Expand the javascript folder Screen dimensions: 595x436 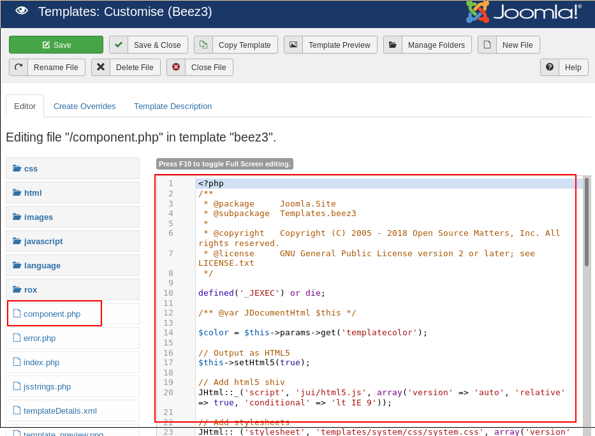tap(43, 241)
